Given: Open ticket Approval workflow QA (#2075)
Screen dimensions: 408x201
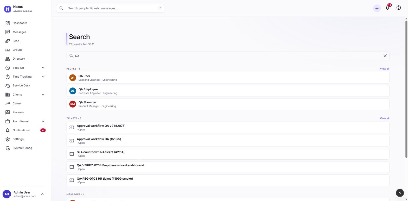Looking at the screenshot, I should (228, 141).
